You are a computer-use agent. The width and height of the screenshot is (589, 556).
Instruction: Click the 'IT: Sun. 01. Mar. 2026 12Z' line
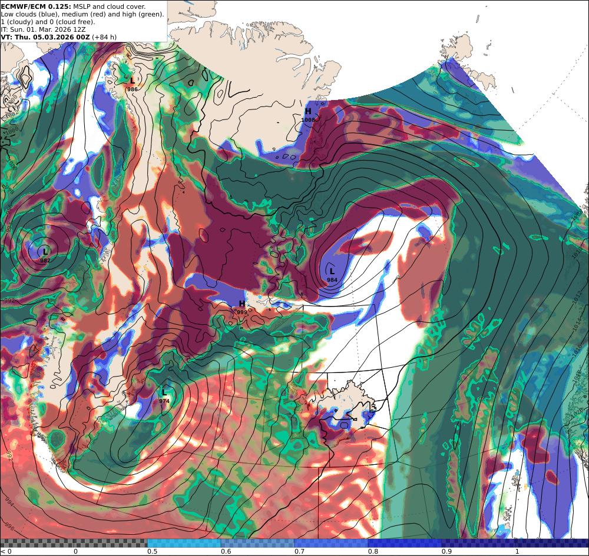click(x=43, y=29)
